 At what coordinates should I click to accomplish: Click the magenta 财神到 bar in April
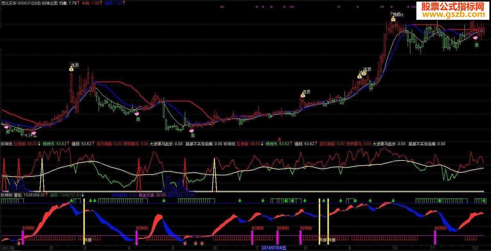pos(137,237)
